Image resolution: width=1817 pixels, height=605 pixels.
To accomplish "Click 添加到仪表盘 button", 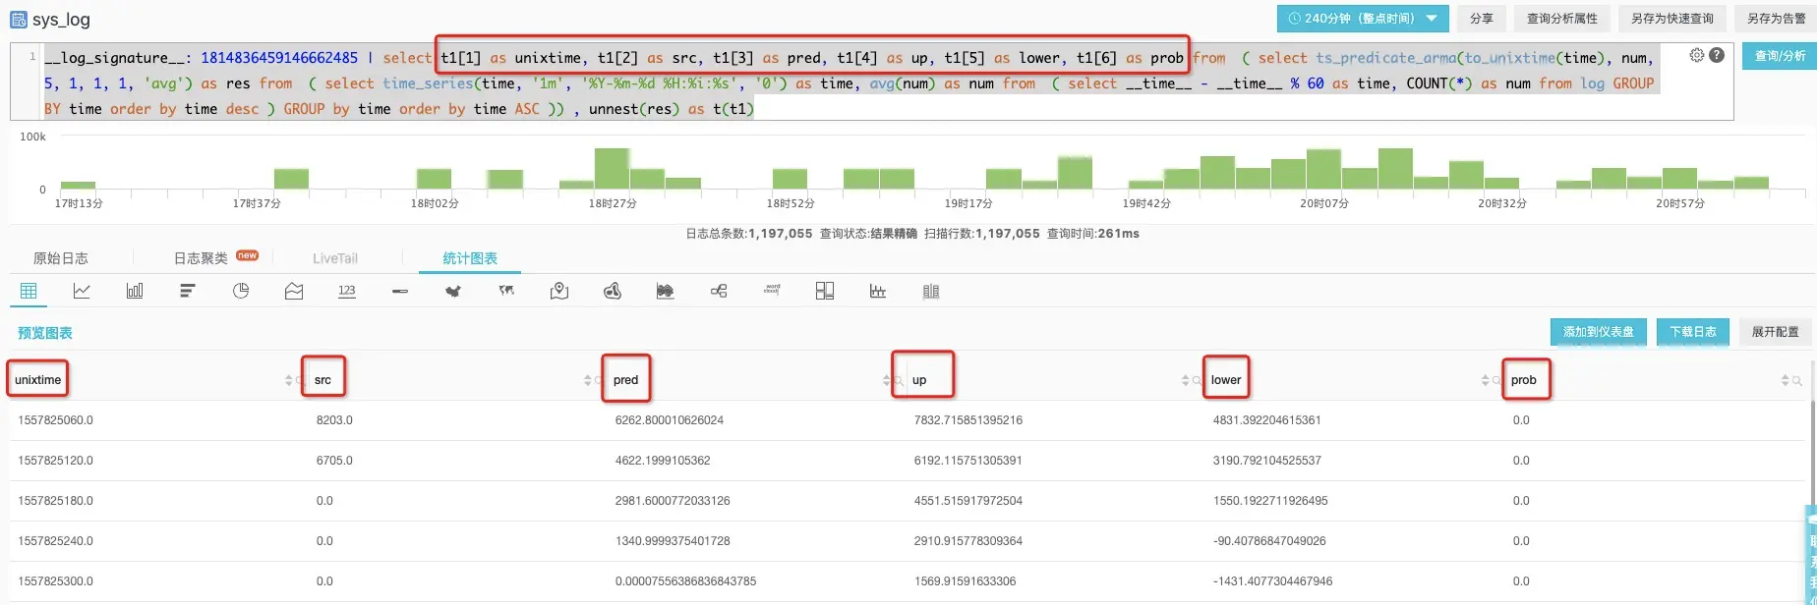I will click(1599, 332).
